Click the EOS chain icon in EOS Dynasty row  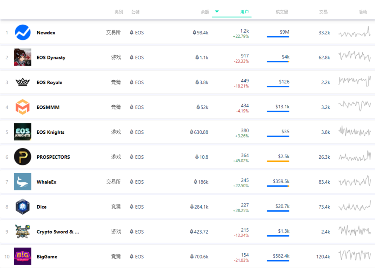coord(132,57)
